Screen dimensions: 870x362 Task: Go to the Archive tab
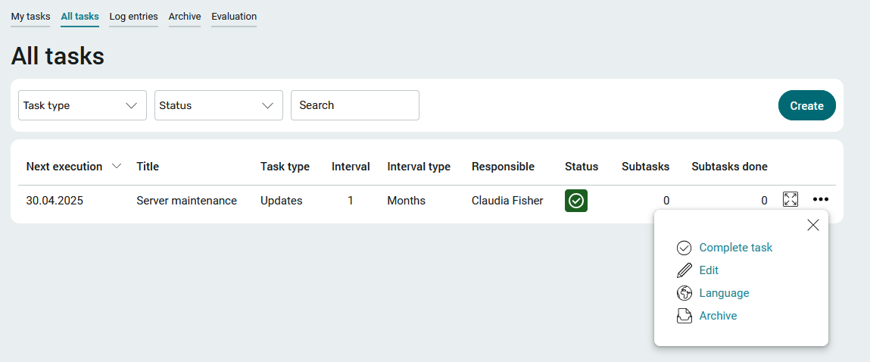click(185, 17)
